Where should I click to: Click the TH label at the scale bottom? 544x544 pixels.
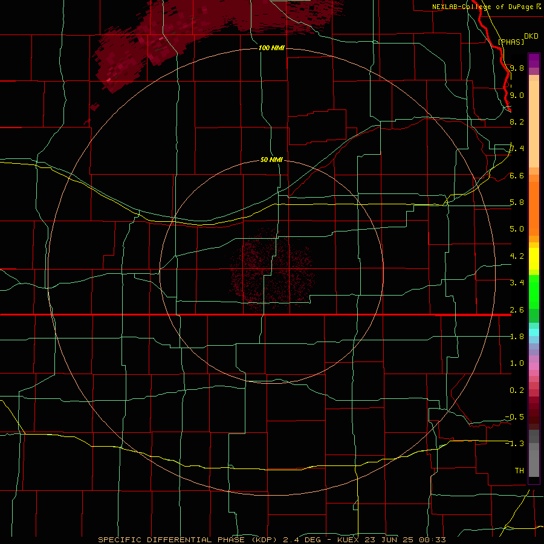pyautogui.click(x=519, y=471)
